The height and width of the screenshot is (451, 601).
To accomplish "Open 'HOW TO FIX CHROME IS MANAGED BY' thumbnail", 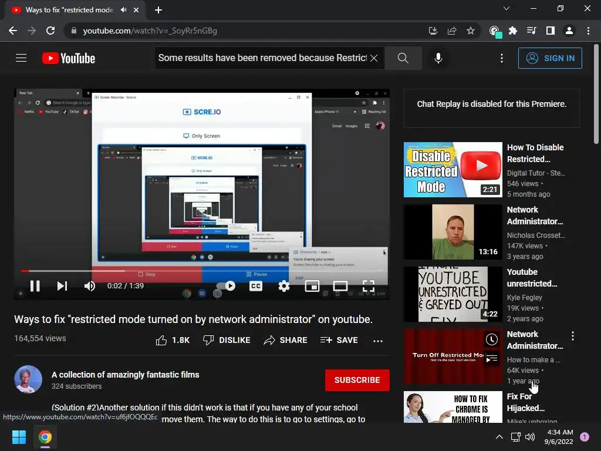I will click(x=453, y=407).
